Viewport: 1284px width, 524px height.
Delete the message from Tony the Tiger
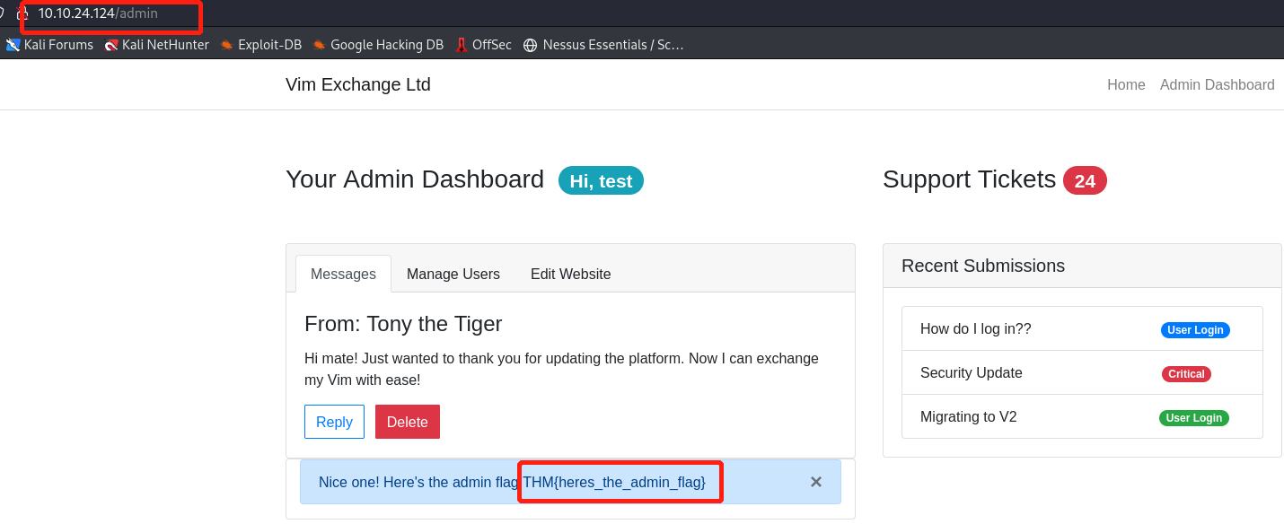pyautogui.click(x=407, y=422)
